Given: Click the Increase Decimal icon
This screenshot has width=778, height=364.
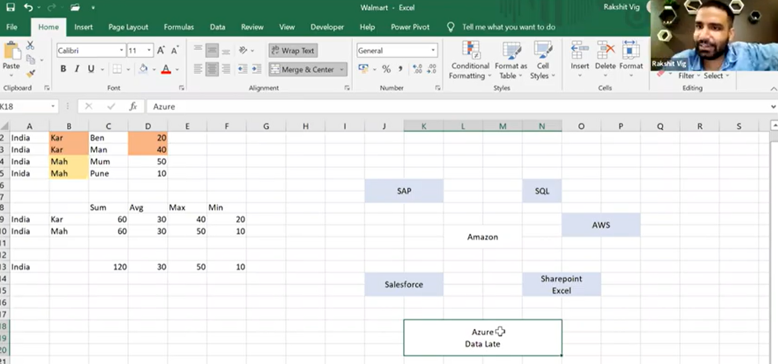Looking at the screenshot, I should pos(417,69).
